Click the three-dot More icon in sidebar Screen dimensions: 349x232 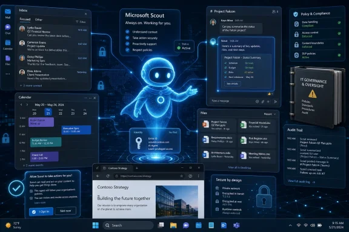click(8, 74)
